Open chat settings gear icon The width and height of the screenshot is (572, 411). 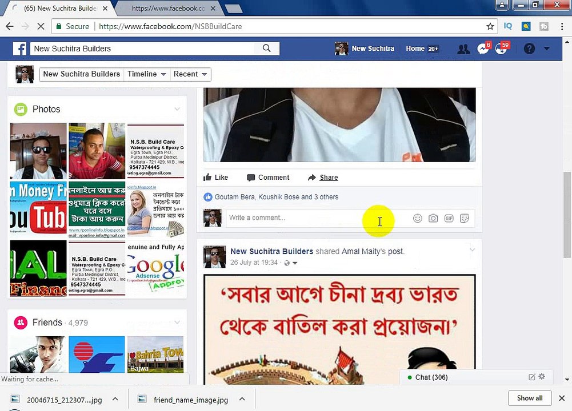(x=542, y=377)
